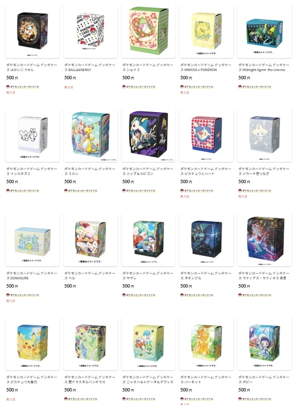This screenshot has height=405, width=293.
Task: Open the イッカネズミ deck case image
Action: pyautogui.click(x=32, y=135)
